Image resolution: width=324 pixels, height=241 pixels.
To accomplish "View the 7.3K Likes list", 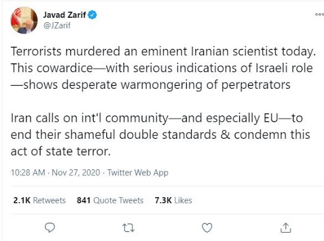I will click(x=173, y=200).
